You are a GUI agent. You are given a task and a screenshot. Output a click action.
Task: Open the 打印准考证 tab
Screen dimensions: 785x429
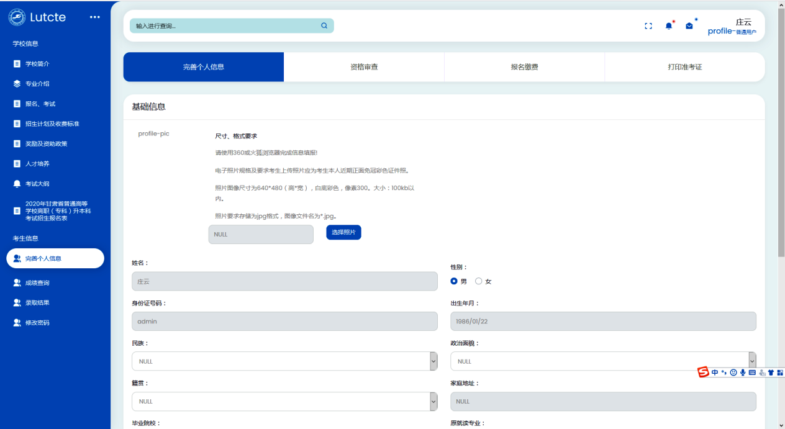click(684, 66)
